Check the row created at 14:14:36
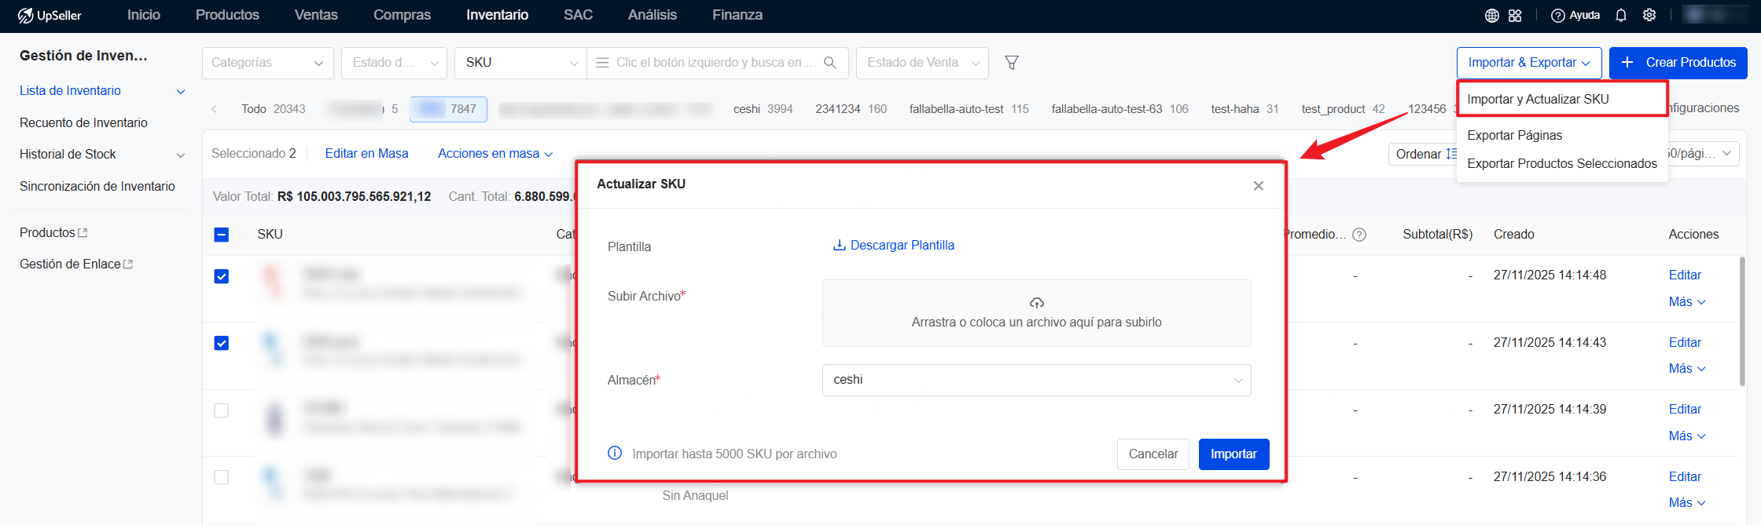Viewport: 1761px width, 525px height. tap(222, 477)
